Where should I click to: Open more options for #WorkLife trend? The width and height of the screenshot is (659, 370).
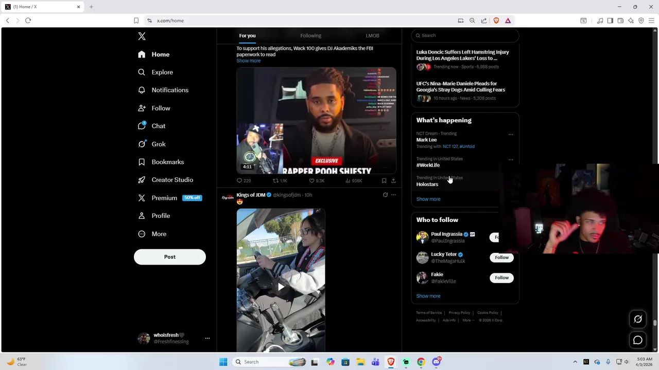point(511,160)
